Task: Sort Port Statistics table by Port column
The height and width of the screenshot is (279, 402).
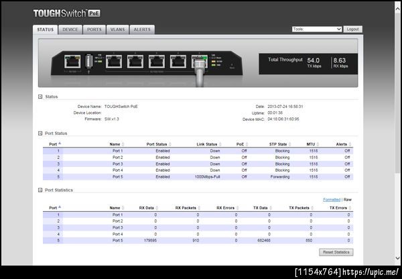Action: click(55, 208)
